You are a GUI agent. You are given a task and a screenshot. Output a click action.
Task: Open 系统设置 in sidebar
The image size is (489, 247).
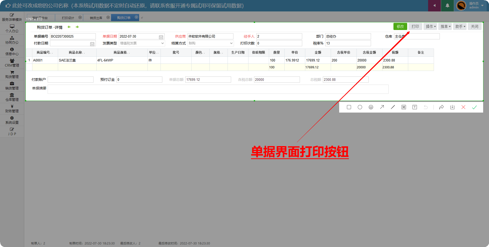tap(12, 120)
